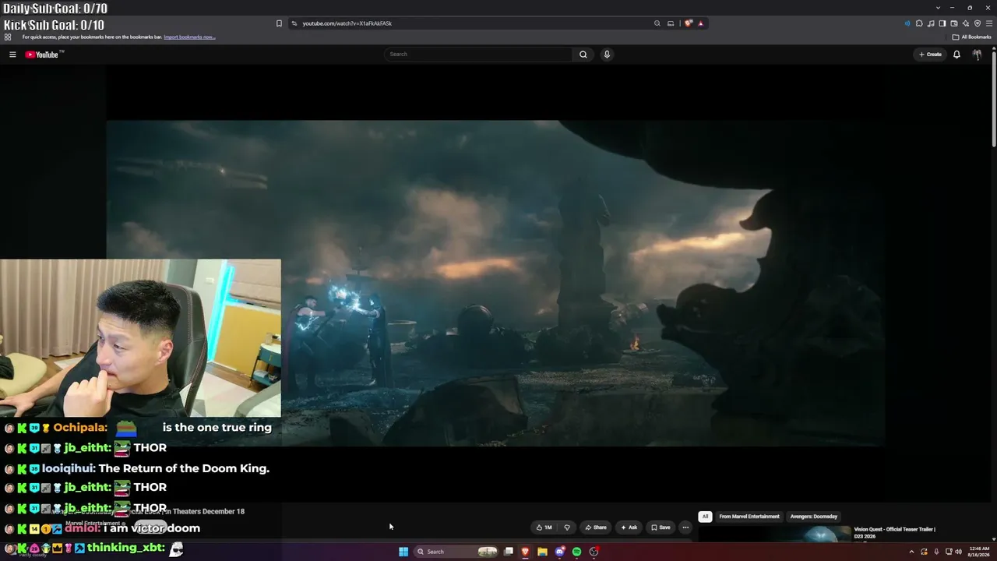The image size is (997, 561).
Task: Toggle the browser sidebar panel
Action: click(942, 23)
